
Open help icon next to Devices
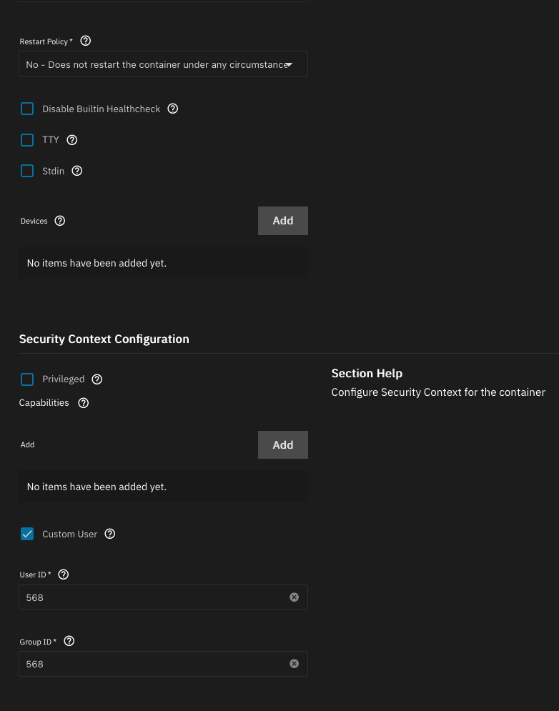59,221
